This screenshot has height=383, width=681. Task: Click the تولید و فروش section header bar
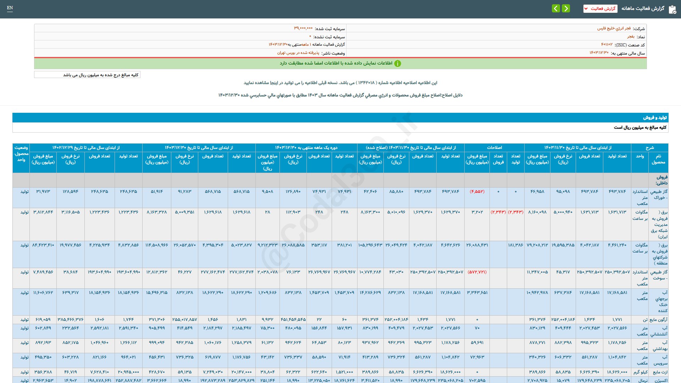340,117
